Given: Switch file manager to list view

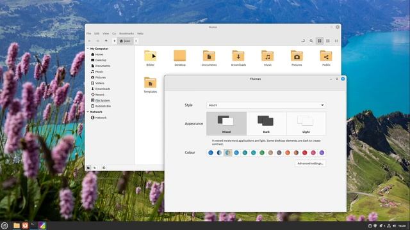Looking at the screenshot, I should [x=328, y=41].
